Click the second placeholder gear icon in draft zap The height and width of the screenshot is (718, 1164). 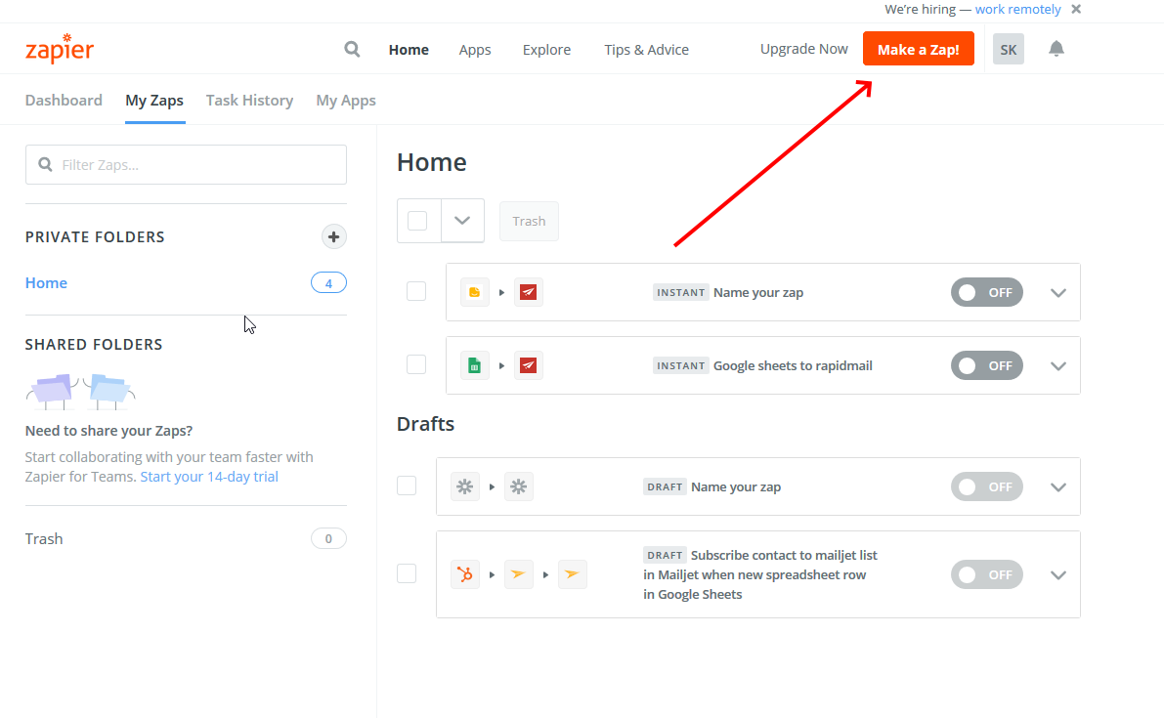point(518,486)
